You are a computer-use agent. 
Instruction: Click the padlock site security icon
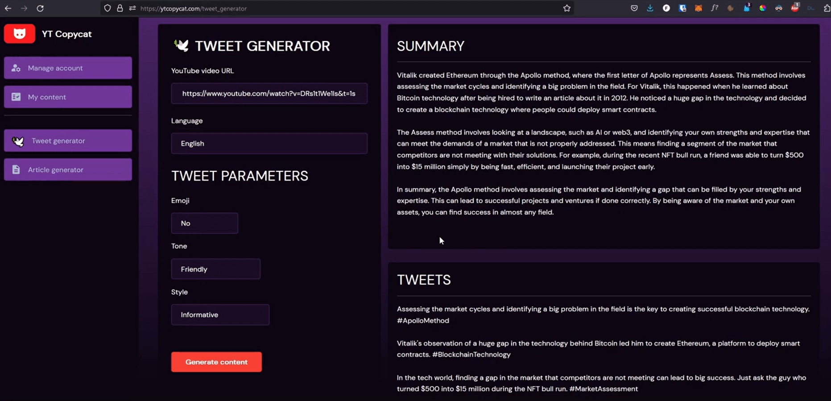click(x=120, y=8)
